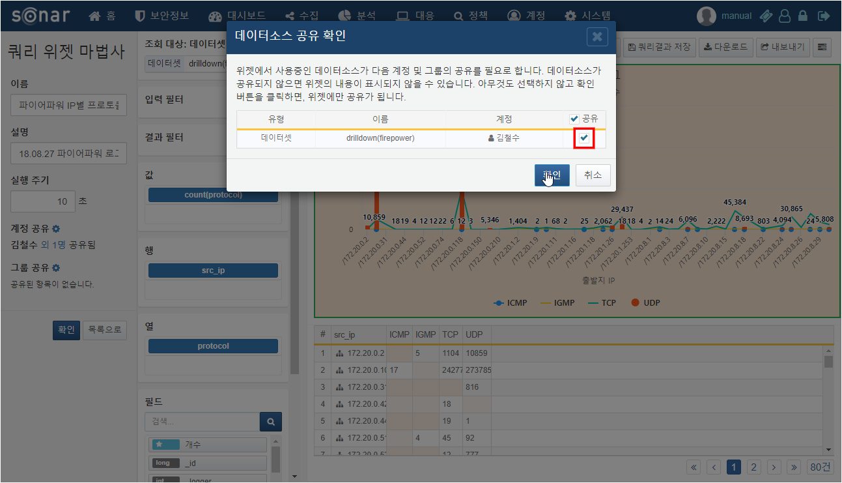The width and height of the screenshot is (842, 483).
Task: Open the 시스템 menu
Action: click(x=587, y=16)
